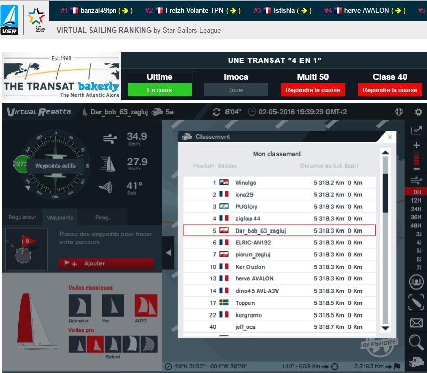
Task: Select the 48H forecast time
Action: (x=416, y=226)
